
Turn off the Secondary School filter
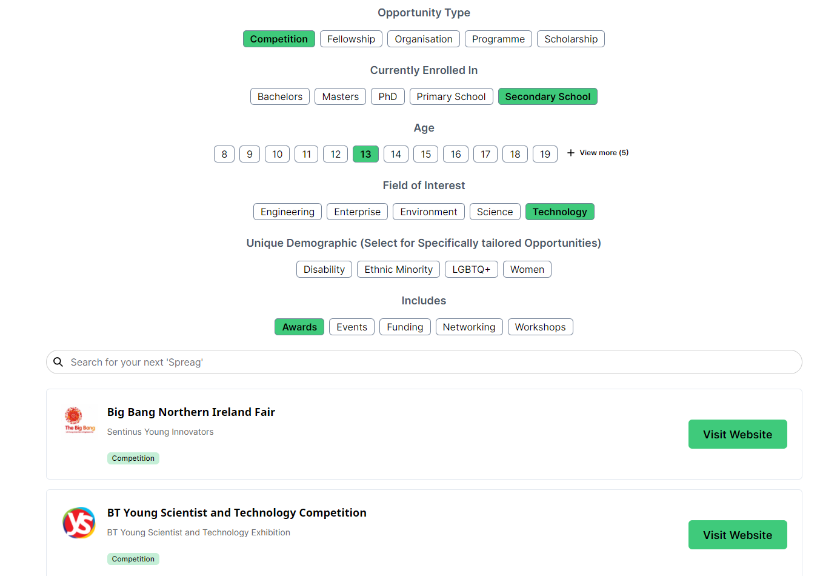click(x=548, y=96)
